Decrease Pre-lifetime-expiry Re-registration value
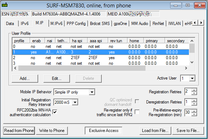 194,114
